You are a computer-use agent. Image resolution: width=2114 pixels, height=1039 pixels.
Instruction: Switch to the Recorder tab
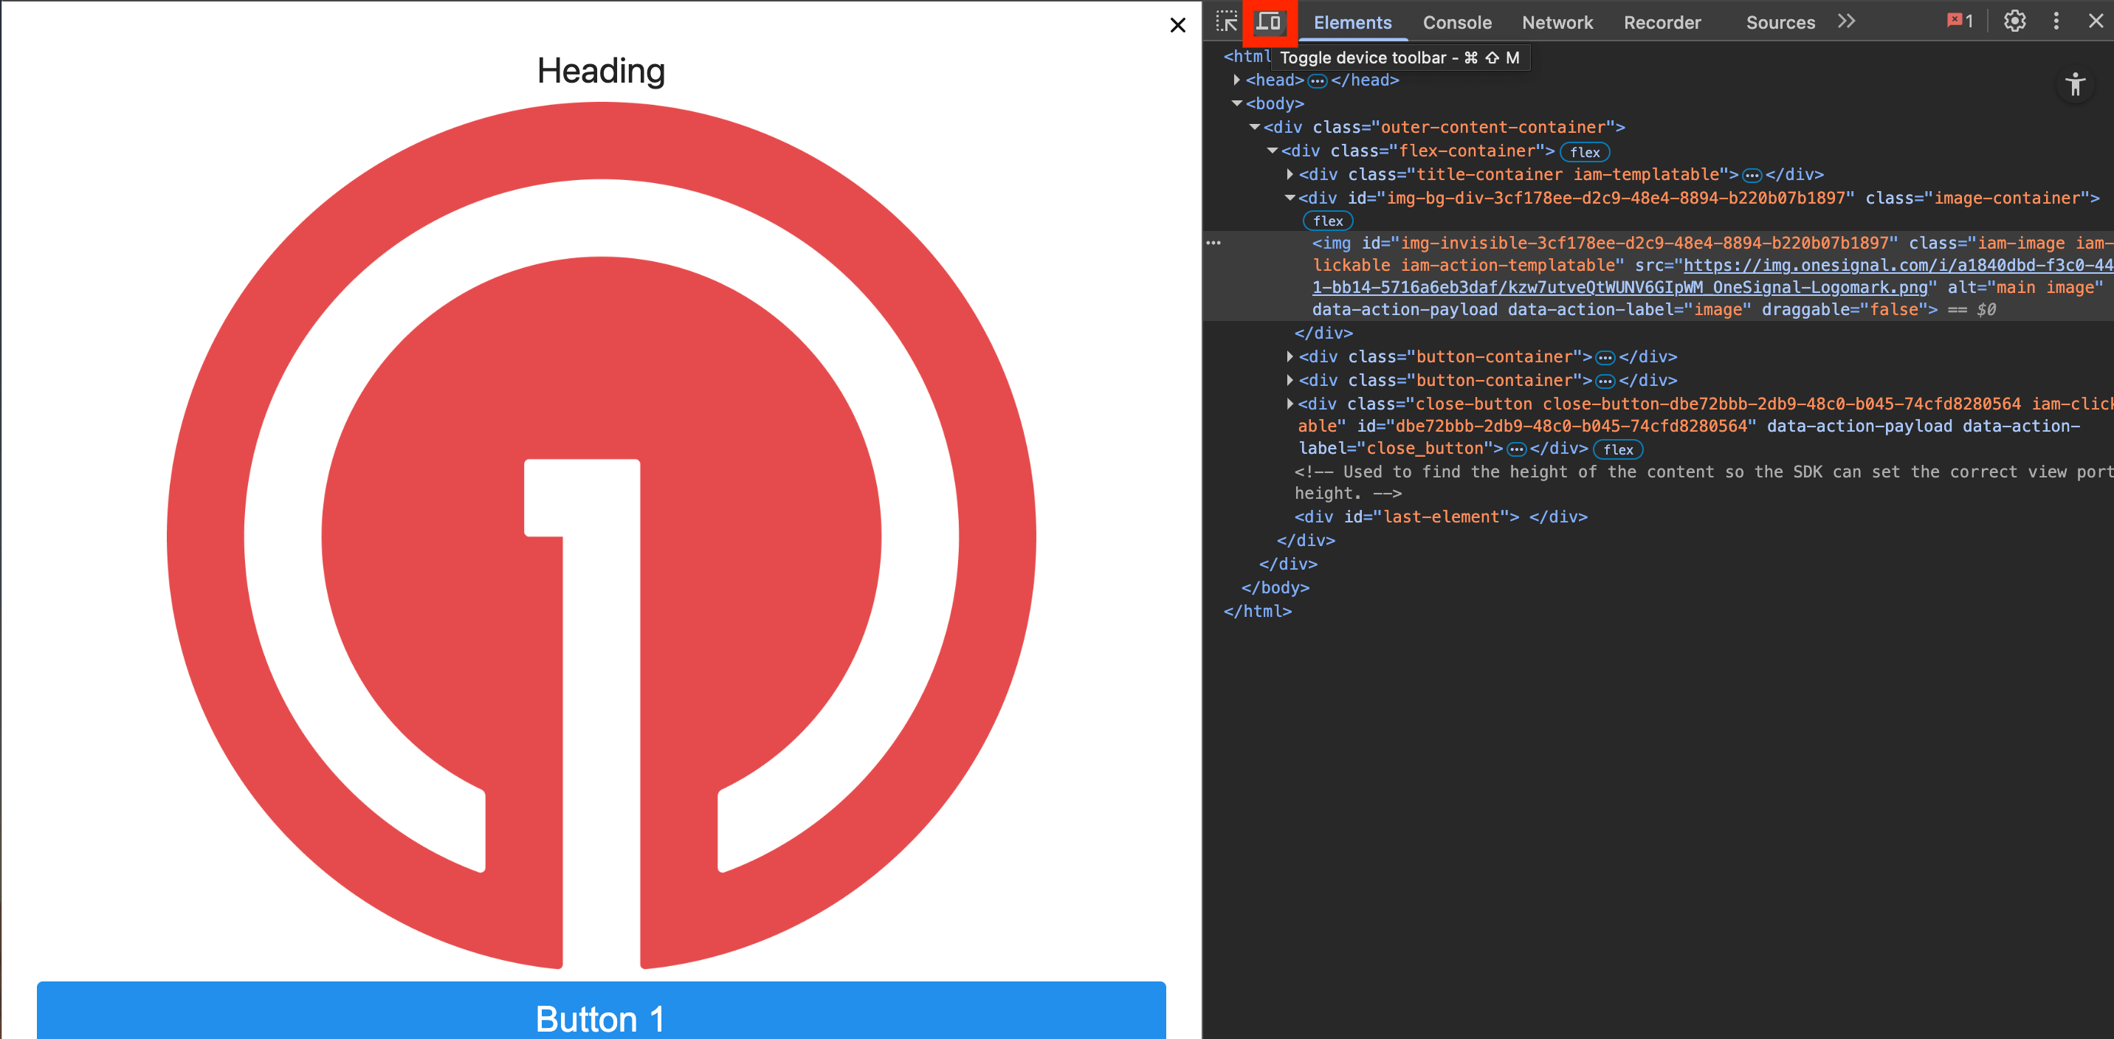1662,23
